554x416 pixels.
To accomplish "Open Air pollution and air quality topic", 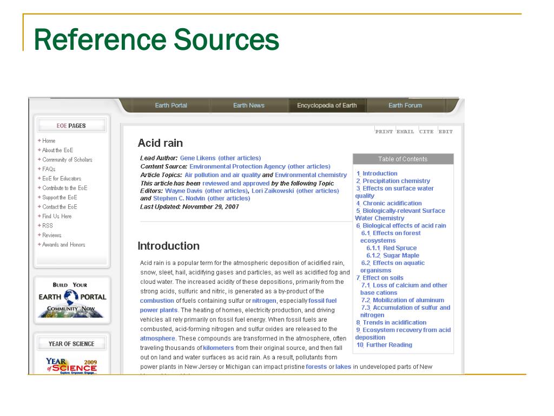I will pyautogui.click(x=222, y=175).
